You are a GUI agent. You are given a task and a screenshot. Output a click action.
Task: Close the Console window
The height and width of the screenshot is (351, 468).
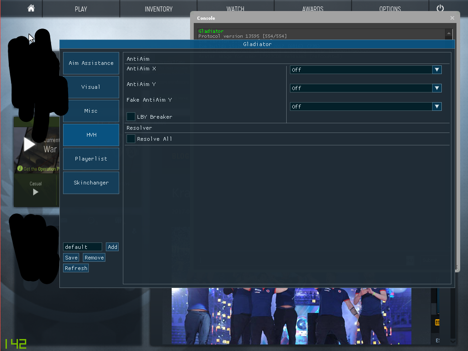452,18
